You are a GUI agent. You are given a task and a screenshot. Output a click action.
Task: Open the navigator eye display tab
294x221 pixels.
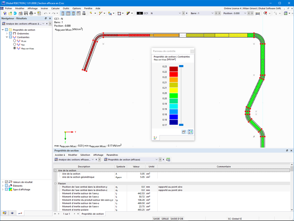pos(12,213)
